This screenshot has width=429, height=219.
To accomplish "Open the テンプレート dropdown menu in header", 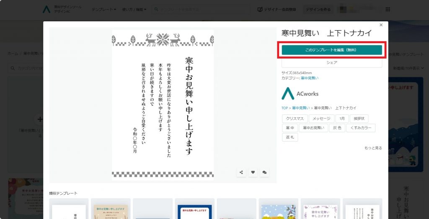I will [x=104, y=10].
